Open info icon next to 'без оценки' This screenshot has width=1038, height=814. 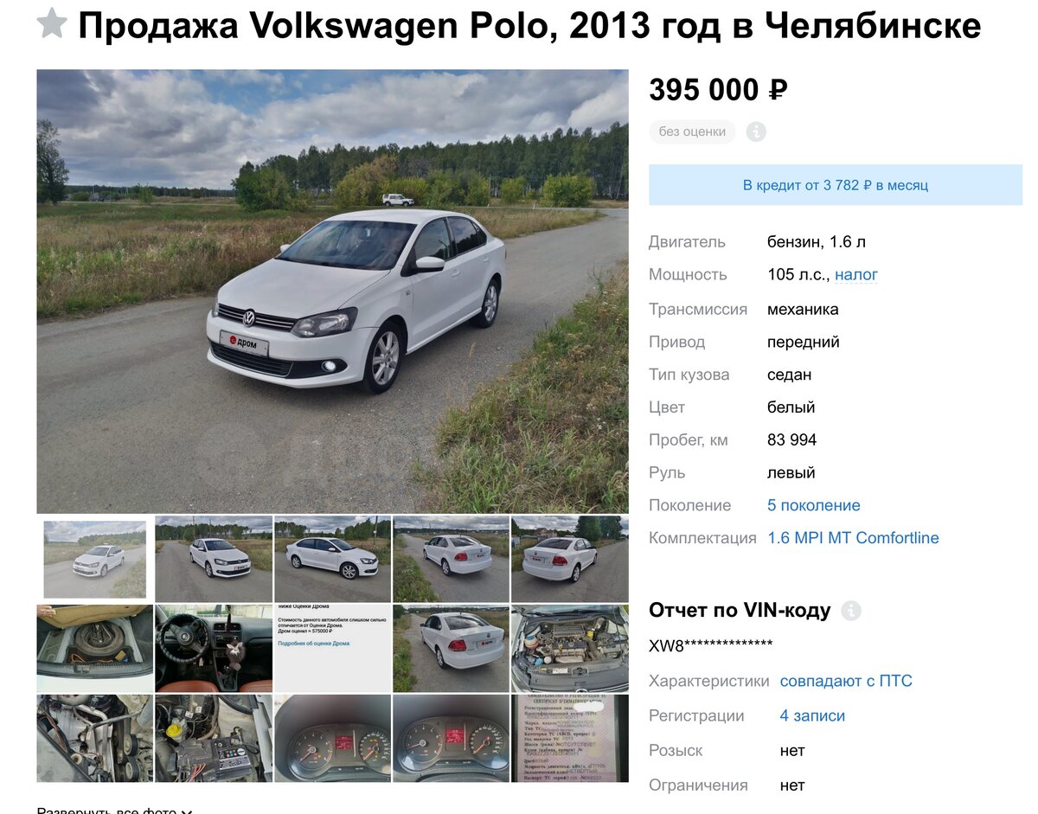(x=757, y=131)
